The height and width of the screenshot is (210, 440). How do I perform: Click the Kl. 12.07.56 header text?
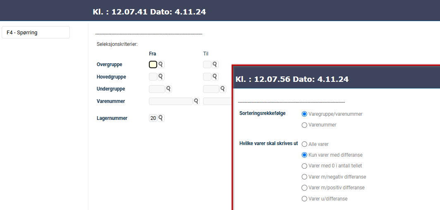tap(292, 79)
